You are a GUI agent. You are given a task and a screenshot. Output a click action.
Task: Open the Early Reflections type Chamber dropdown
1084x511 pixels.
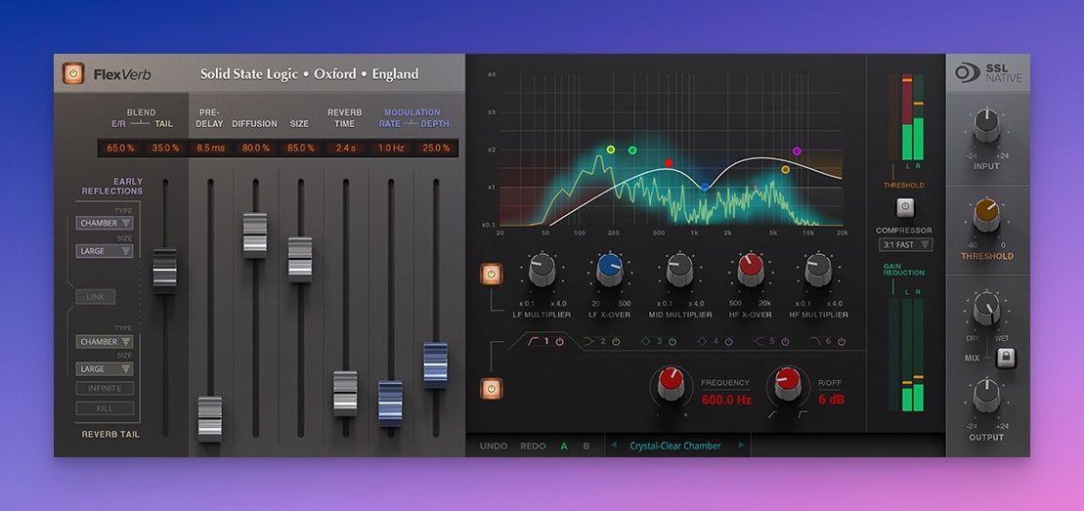coord(105,223)
